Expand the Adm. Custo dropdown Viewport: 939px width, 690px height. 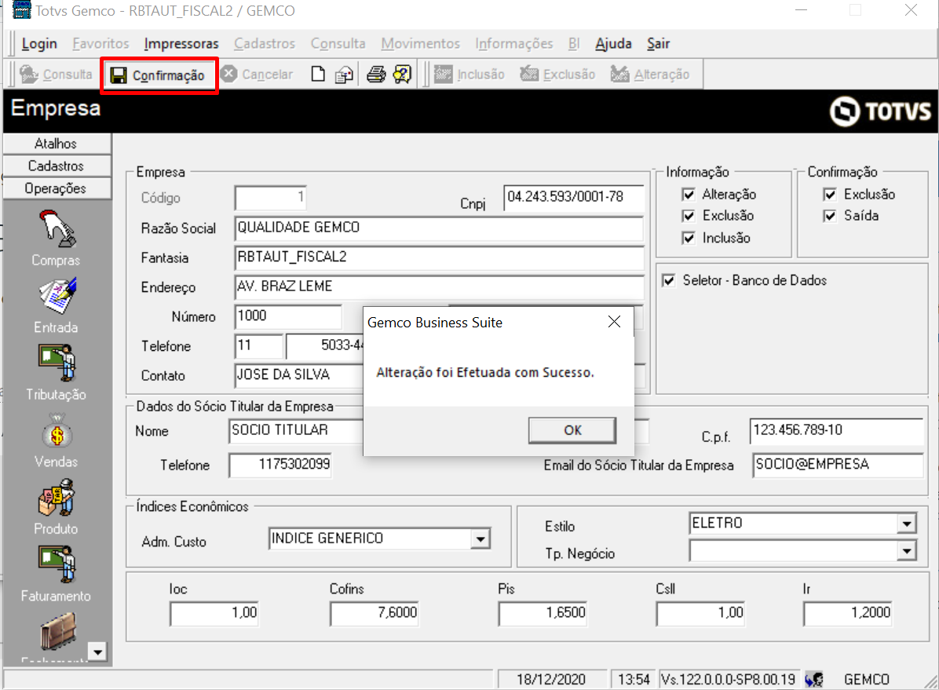pyautogui.click(x=480, y=539)
